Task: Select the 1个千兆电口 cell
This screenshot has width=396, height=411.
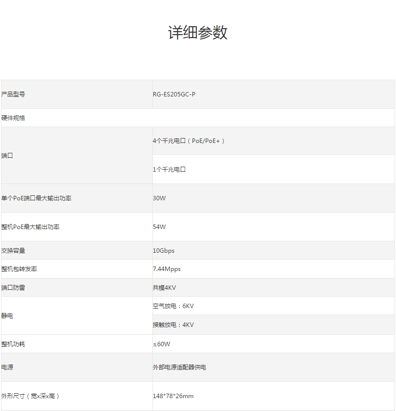Action: (x=274, y=169)
